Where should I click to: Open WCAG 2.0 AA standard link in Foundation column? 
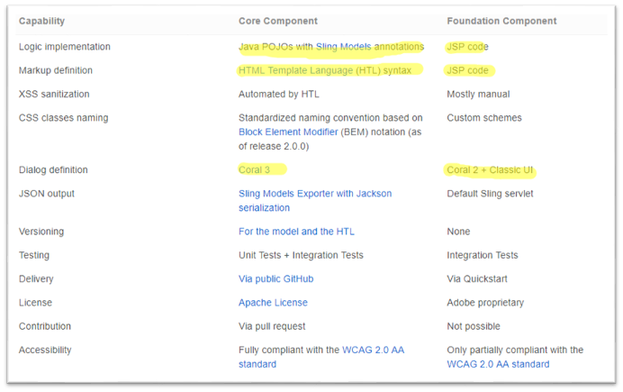[x=498, y=364]
